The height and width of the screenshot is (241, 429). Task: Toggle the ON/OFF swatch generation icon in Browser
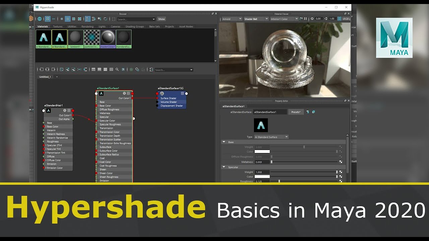click(40, 19)
